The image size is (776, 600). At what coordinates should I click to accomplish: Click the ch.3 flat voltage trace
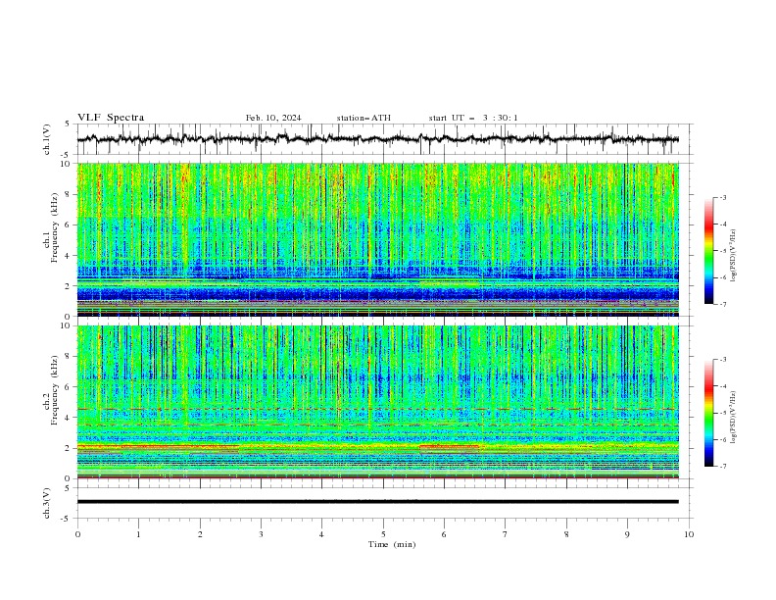tap(377, 502)
